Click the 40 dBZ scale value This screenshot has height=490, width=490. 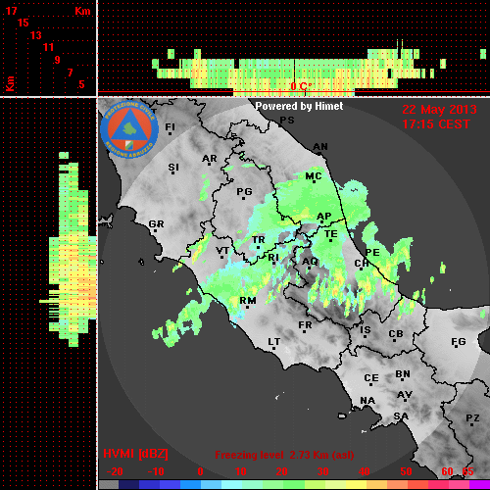(365, 471)
